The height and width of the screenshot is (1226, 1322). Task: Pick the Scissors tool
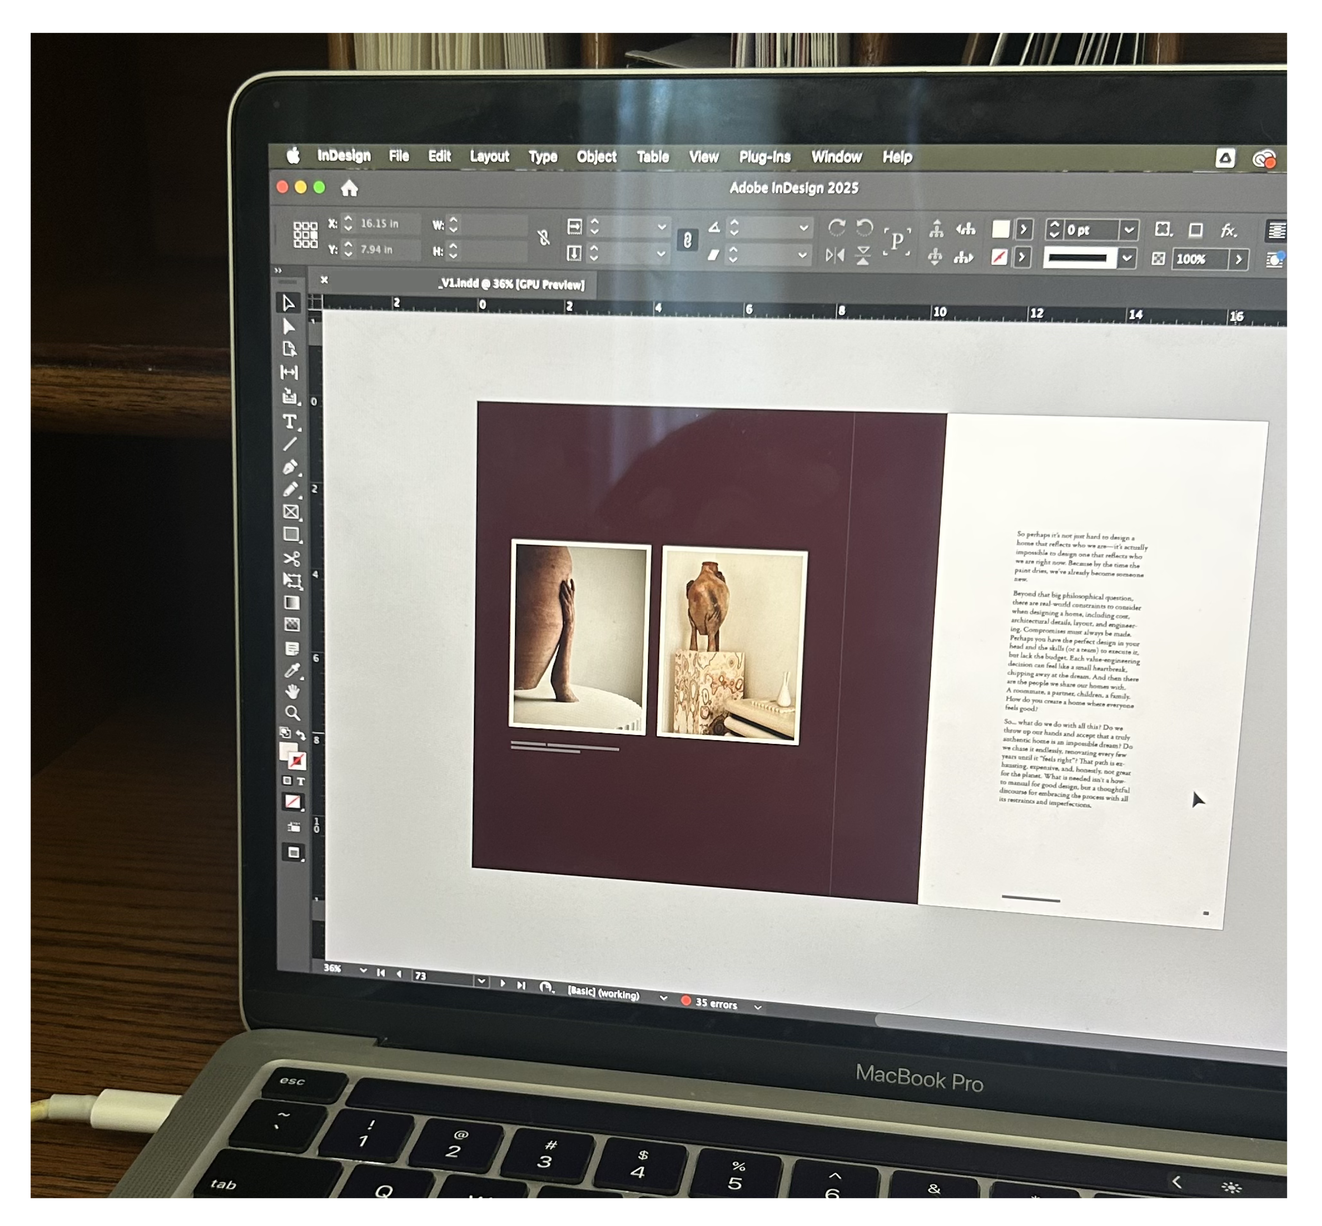click(291, 559)
